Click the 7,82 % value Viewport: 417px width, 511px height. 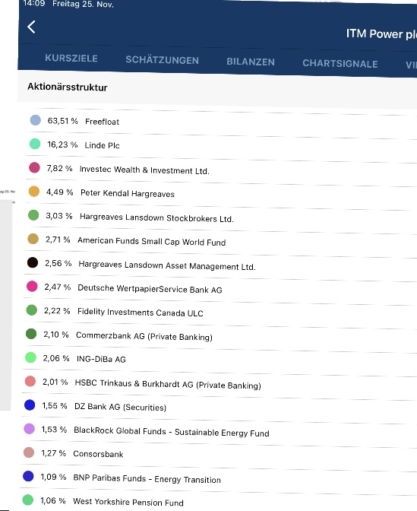click(x=59, y=169)
